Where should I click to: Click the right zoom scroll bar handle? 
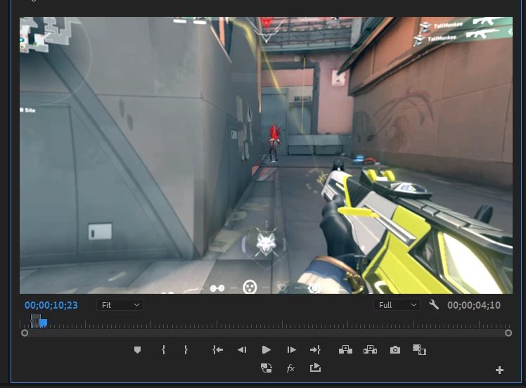pyautogui.click(x=508, y=333)
